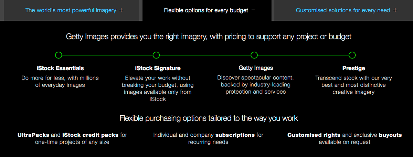Click the green circle above Getty Images
The width and height of the screenshot is (413, 157).
254,55
